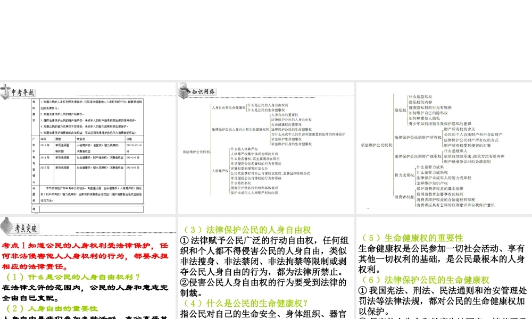Click the 2013年 row in the exam table
Image resolution: width=532 pixels, height=319 pixels.
click(x=92, y=148)
